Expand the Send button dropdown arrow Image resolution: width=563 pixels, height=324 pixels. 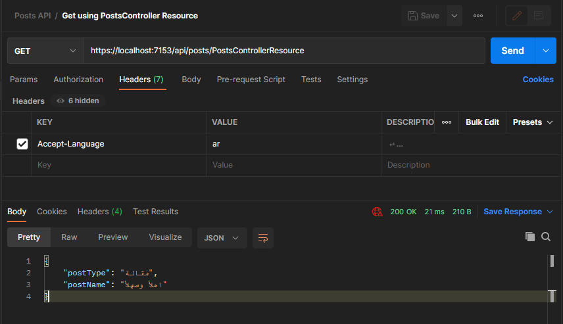pos(546,51)
